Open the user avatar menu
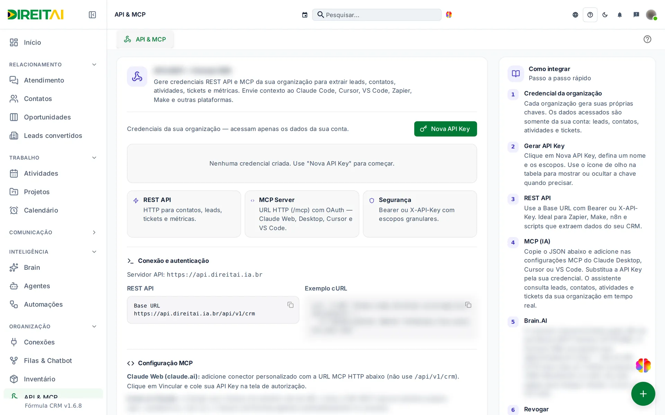 point(651,15)
